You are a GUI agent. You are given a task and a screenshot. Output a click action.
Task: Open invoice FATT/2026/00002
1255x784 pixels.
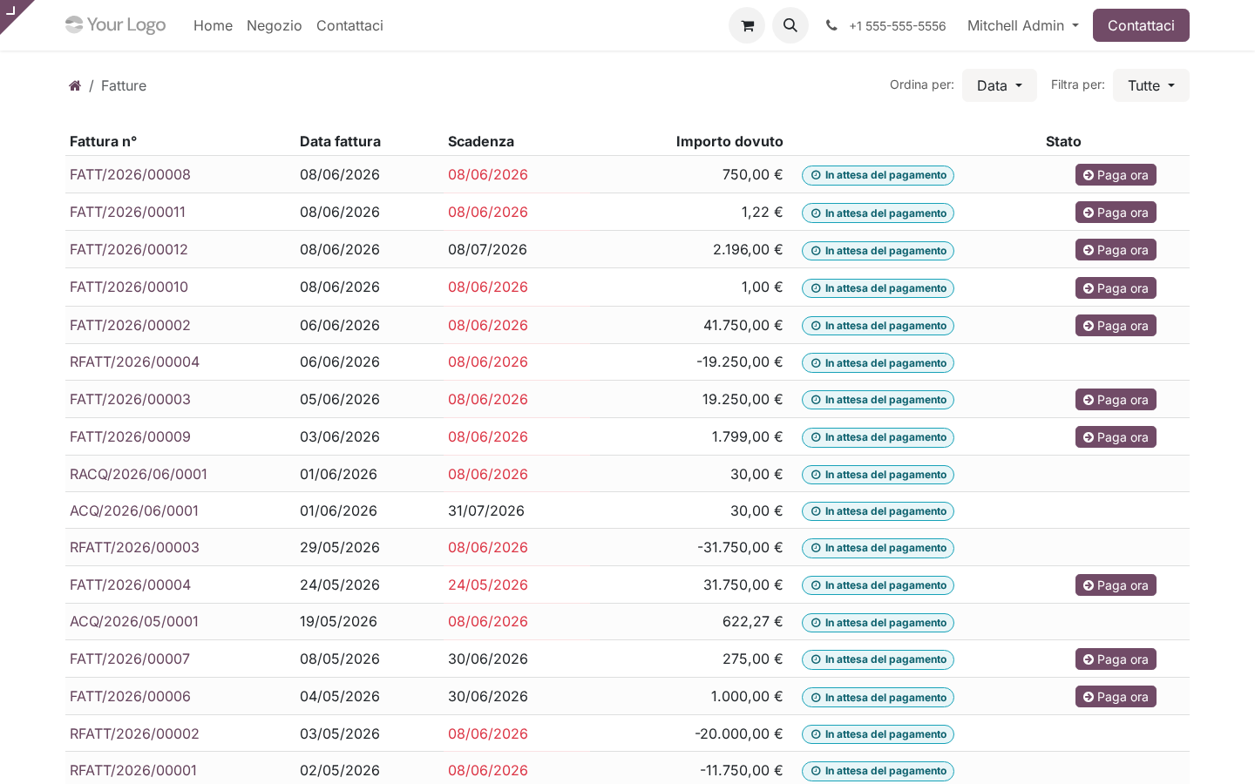pyautogui.click(x=130, y=325)
